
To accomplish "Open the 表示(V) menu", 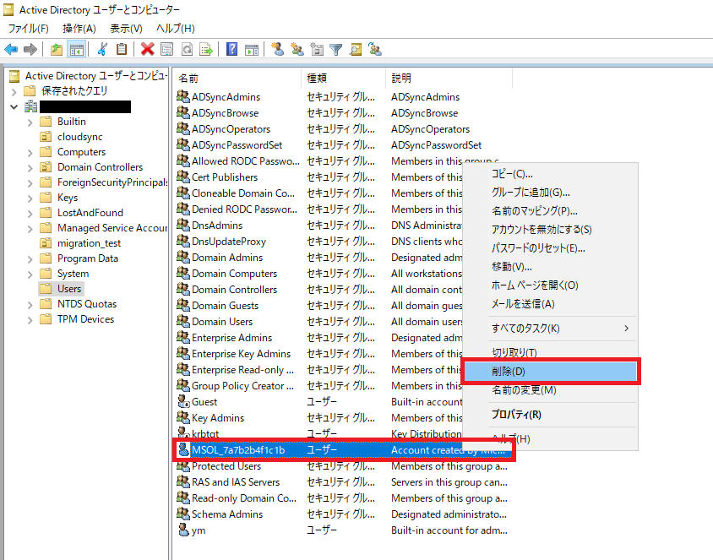I will coord(126,28).
